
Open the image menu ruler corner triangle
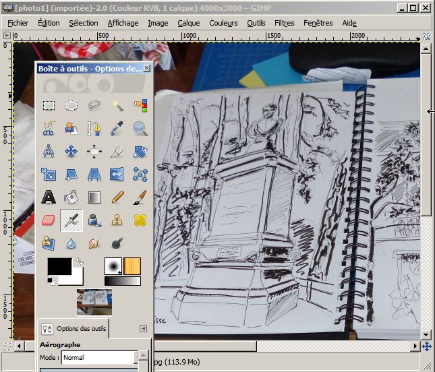click(7, 36)
